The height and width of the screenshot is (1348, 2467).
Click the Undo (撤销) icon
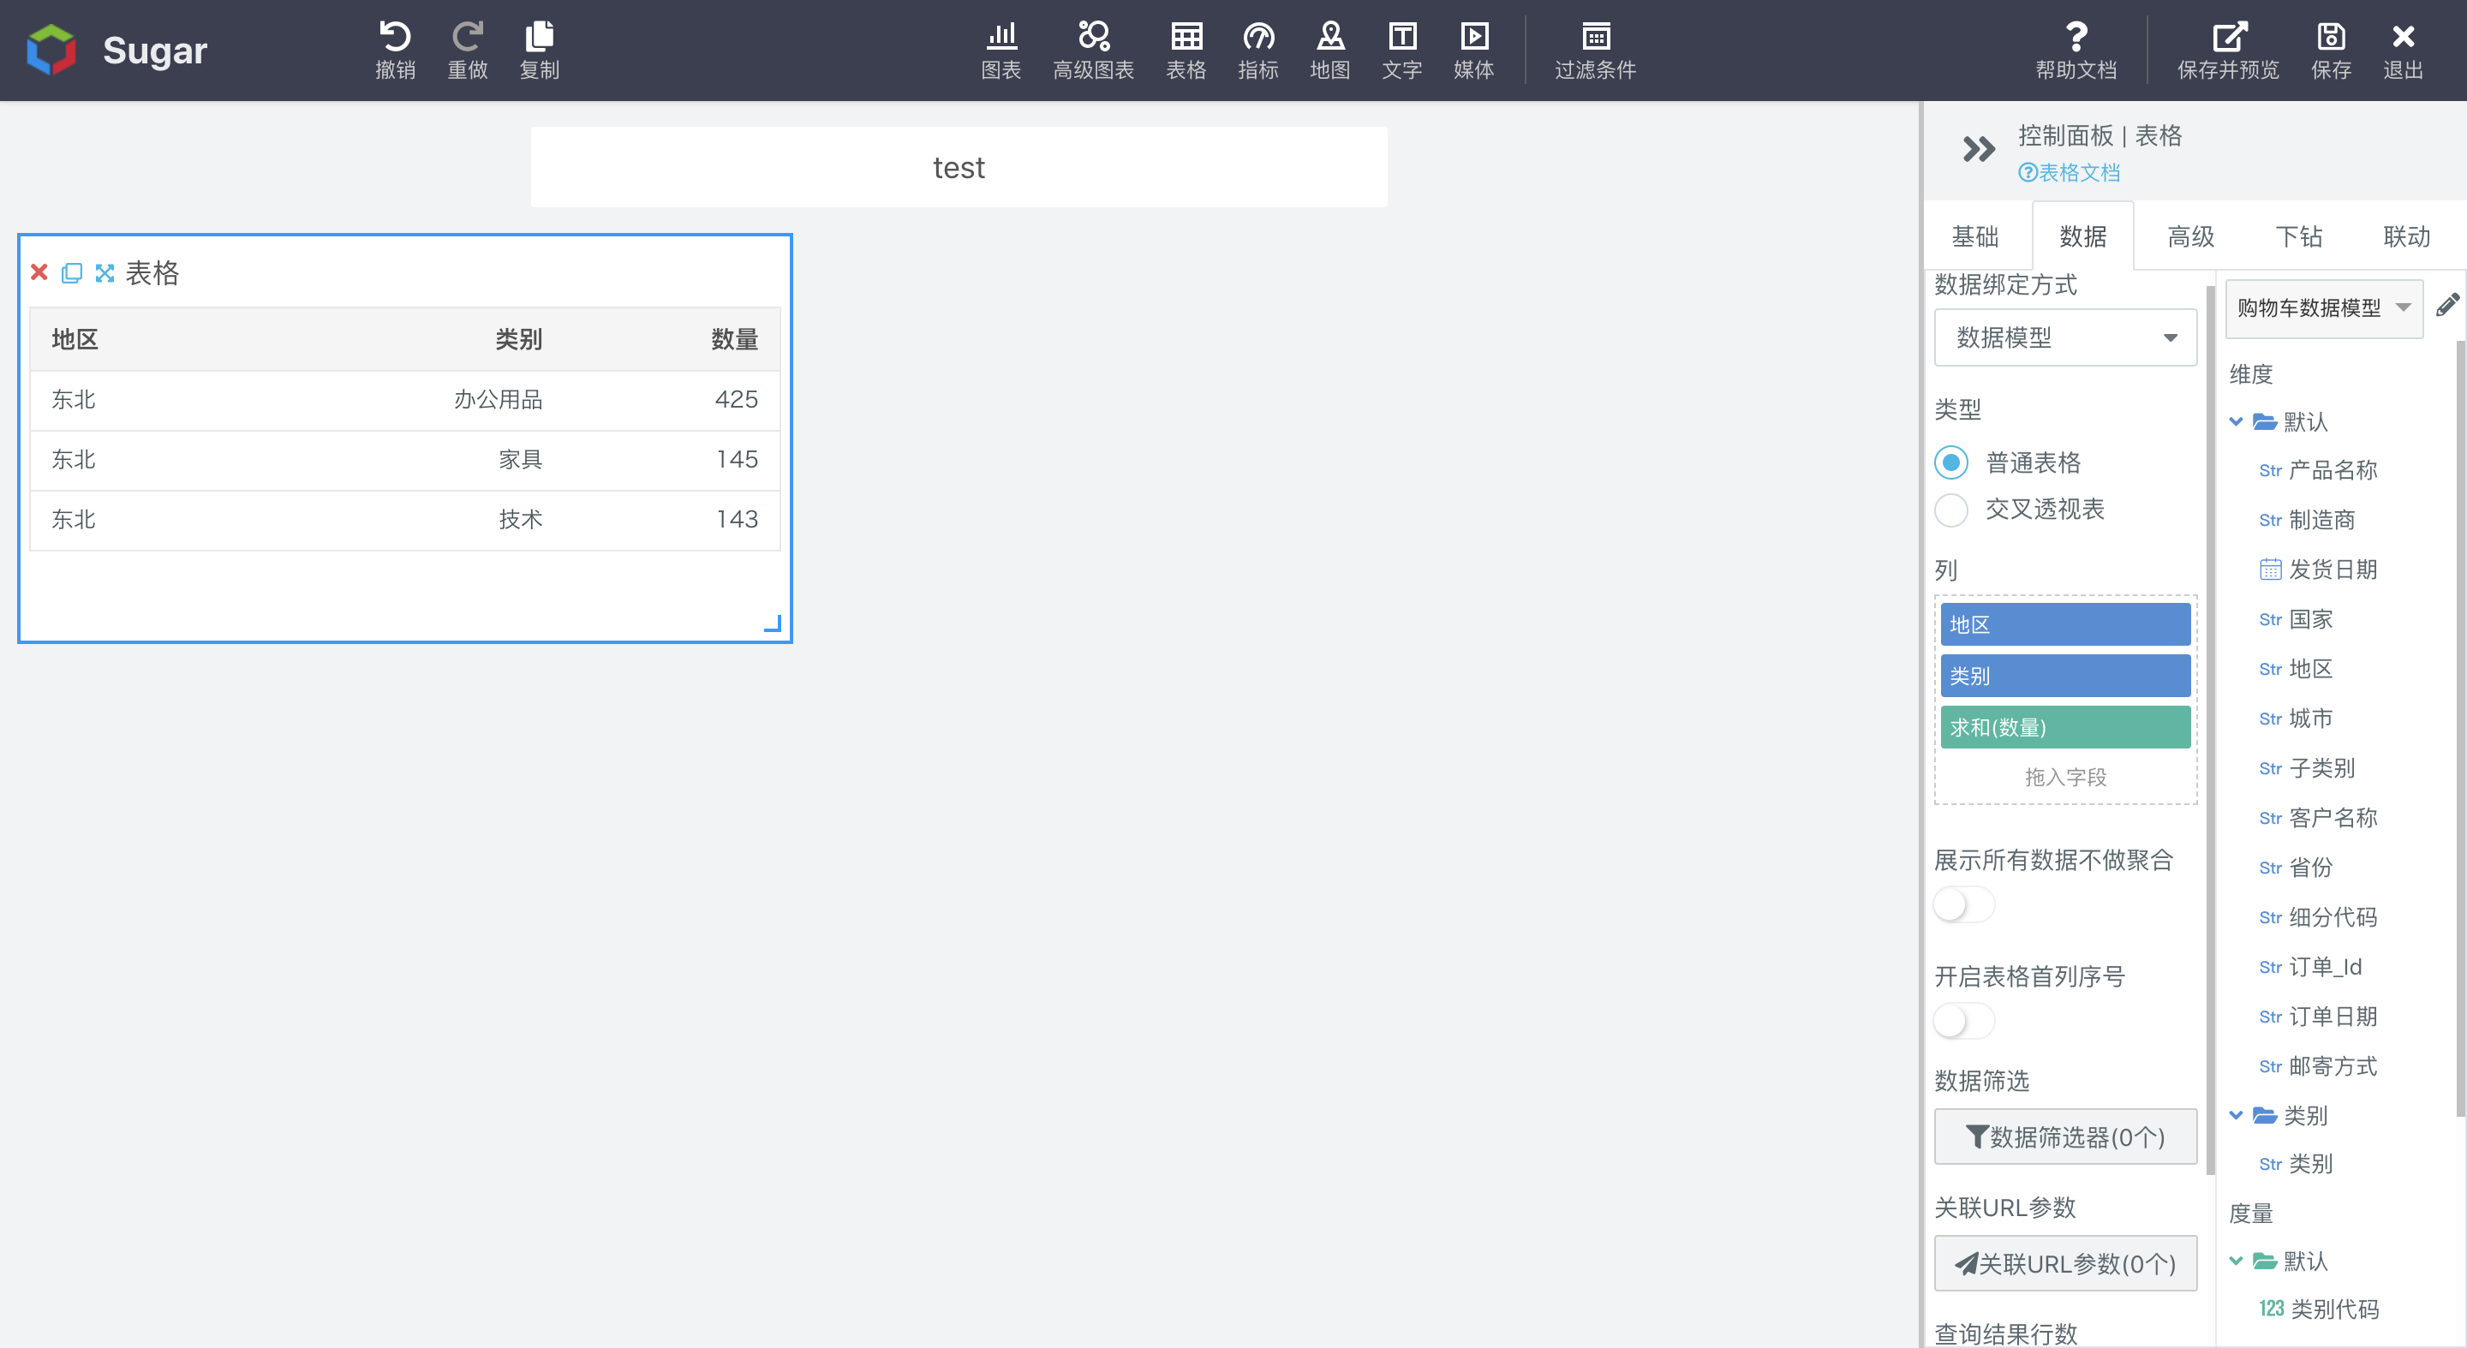tap(395, 36)
